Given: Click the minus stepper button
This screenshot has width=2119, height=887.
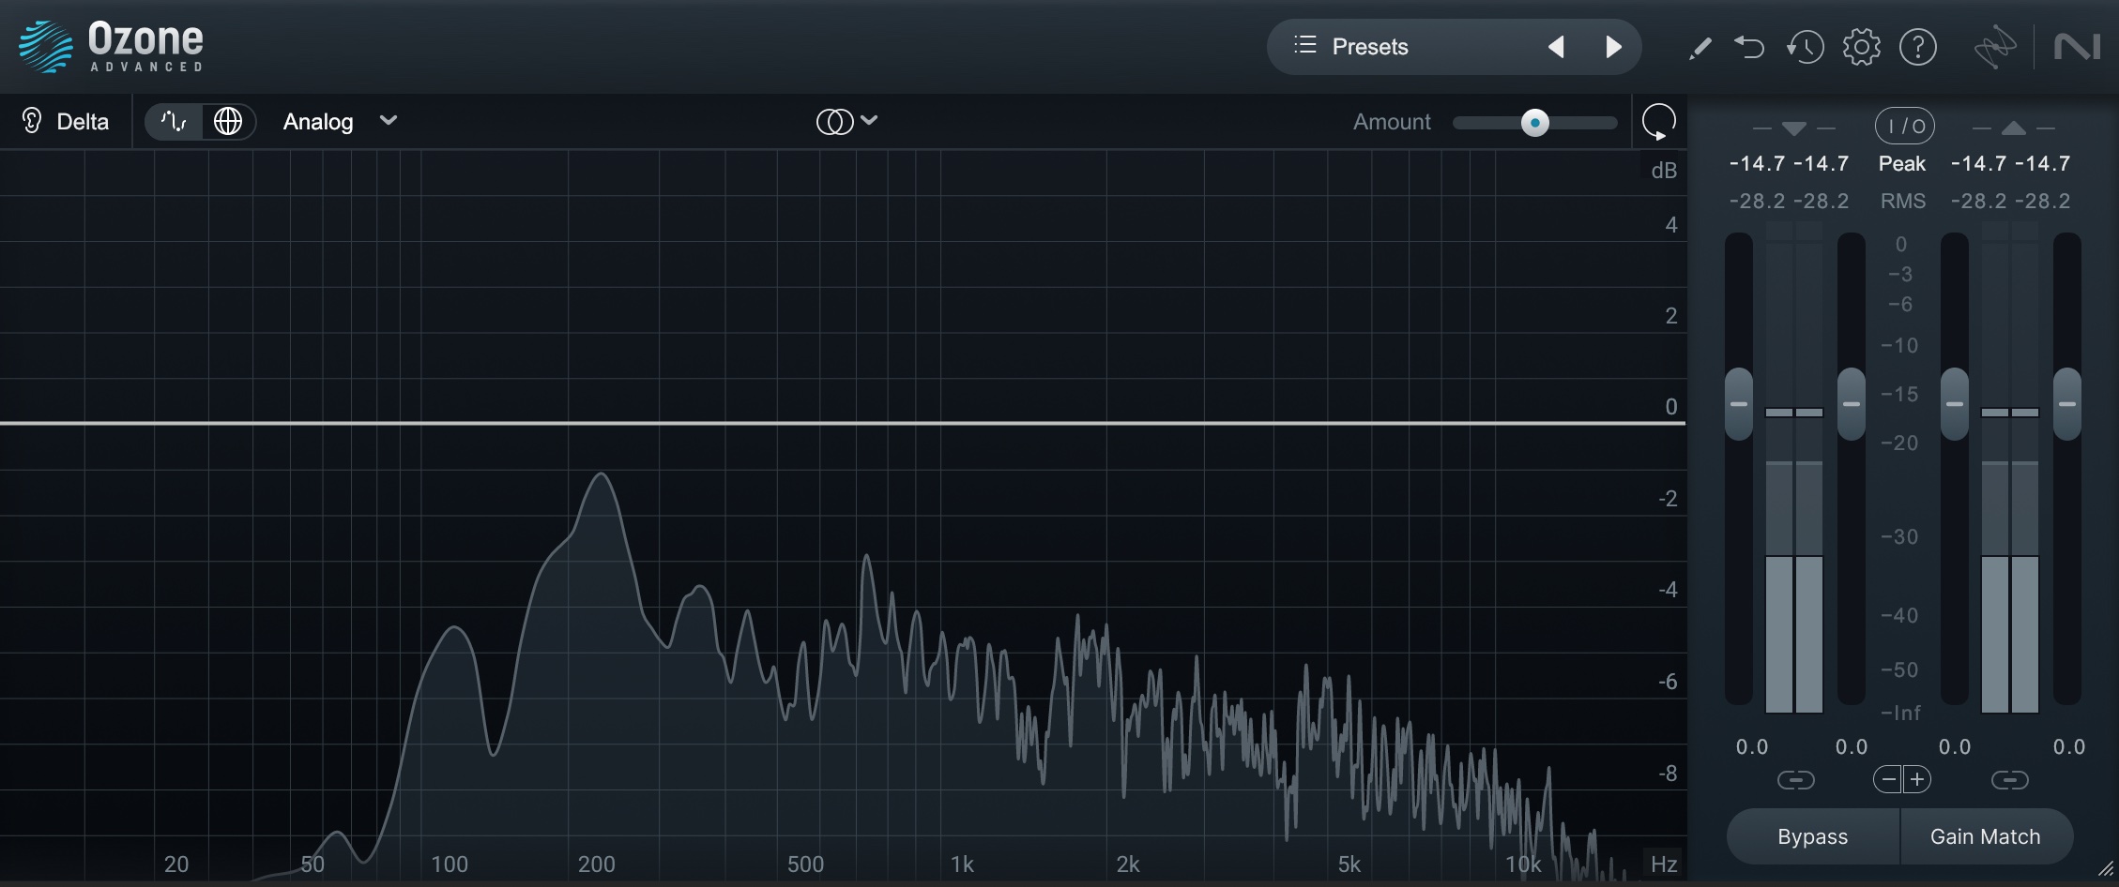Looking at the screenshot, I should pyautogui.click(x=1888, y=779).
